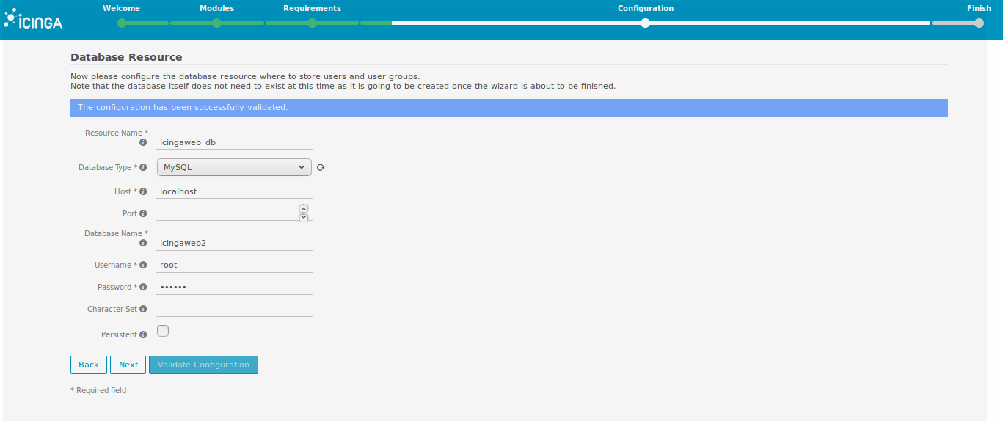1003x421 pixels.
Task: Click the Validate Configuration button
Action: click(203, 365)
